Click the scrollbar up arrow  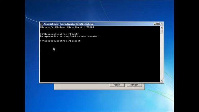(x=161, y=28)
